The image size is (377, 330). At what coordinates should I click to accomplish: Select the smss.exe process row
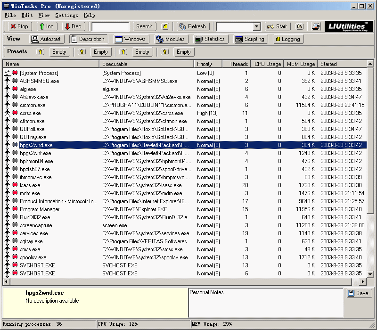[185, 249]
